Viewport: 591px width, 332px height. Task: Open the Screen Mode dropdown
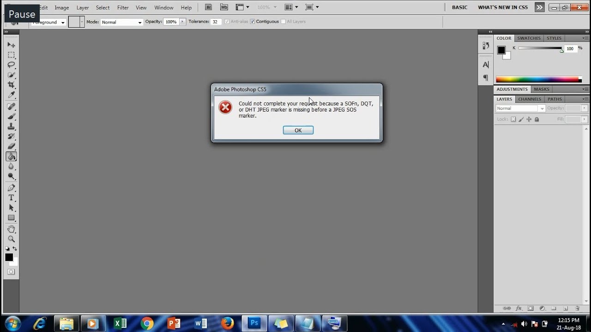(312, 7)
